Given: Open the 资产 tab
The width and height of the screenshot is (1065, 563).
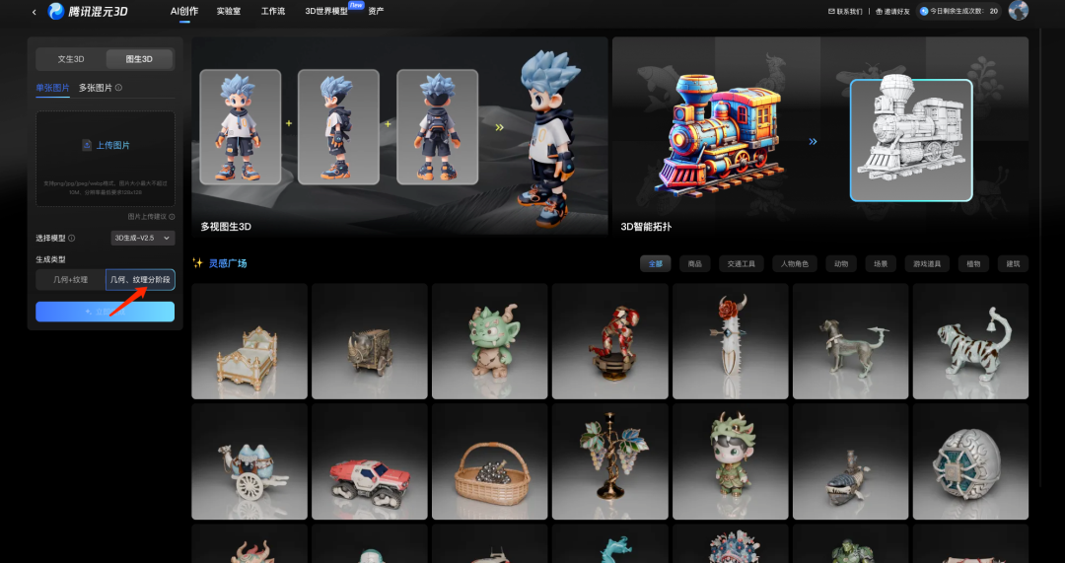Looking at the screenshot, I should coord(376,11).
